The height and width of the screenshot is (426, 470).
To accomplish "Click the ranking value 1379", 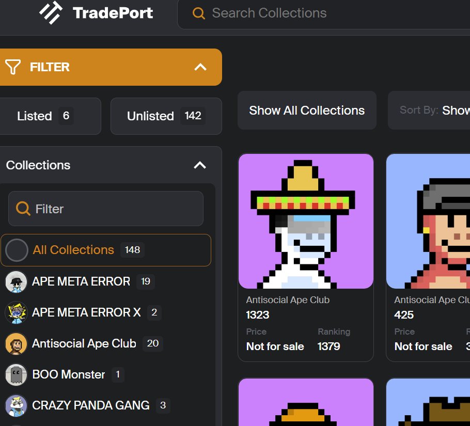I will click(329, 346).
